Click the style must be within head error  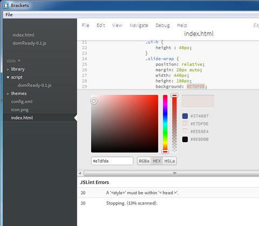point(168,193)
